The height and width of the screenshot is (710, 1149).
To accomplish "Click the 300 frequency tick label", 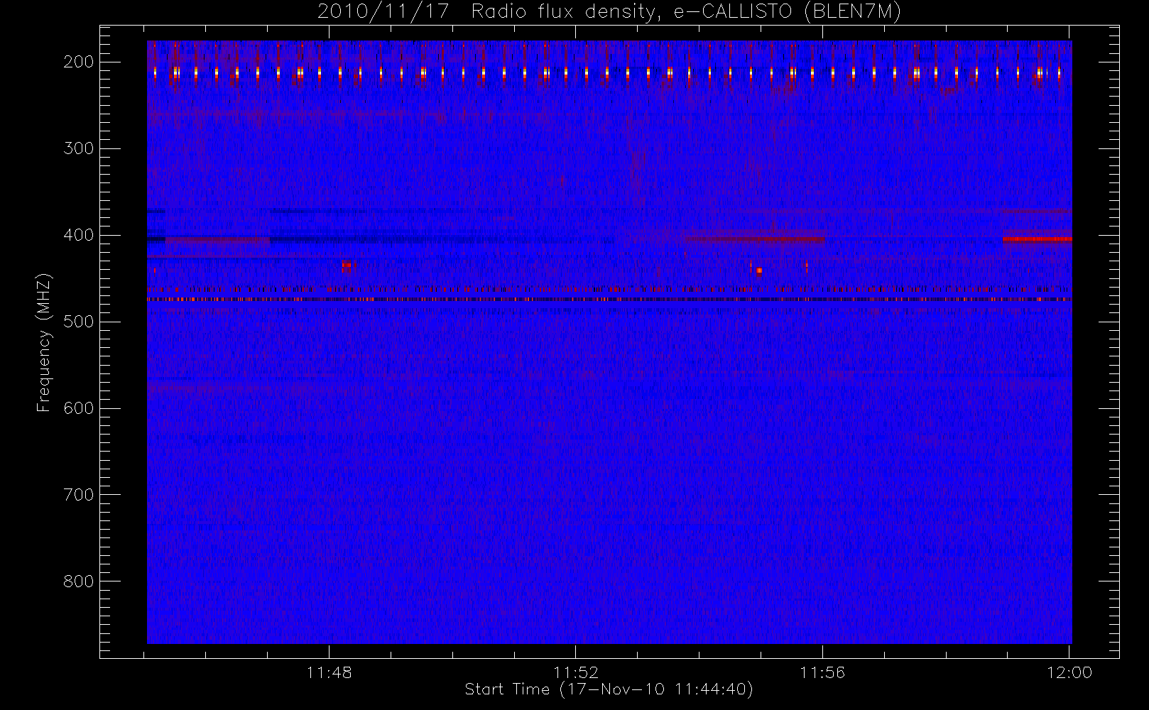I will click(x=78, y=148).
